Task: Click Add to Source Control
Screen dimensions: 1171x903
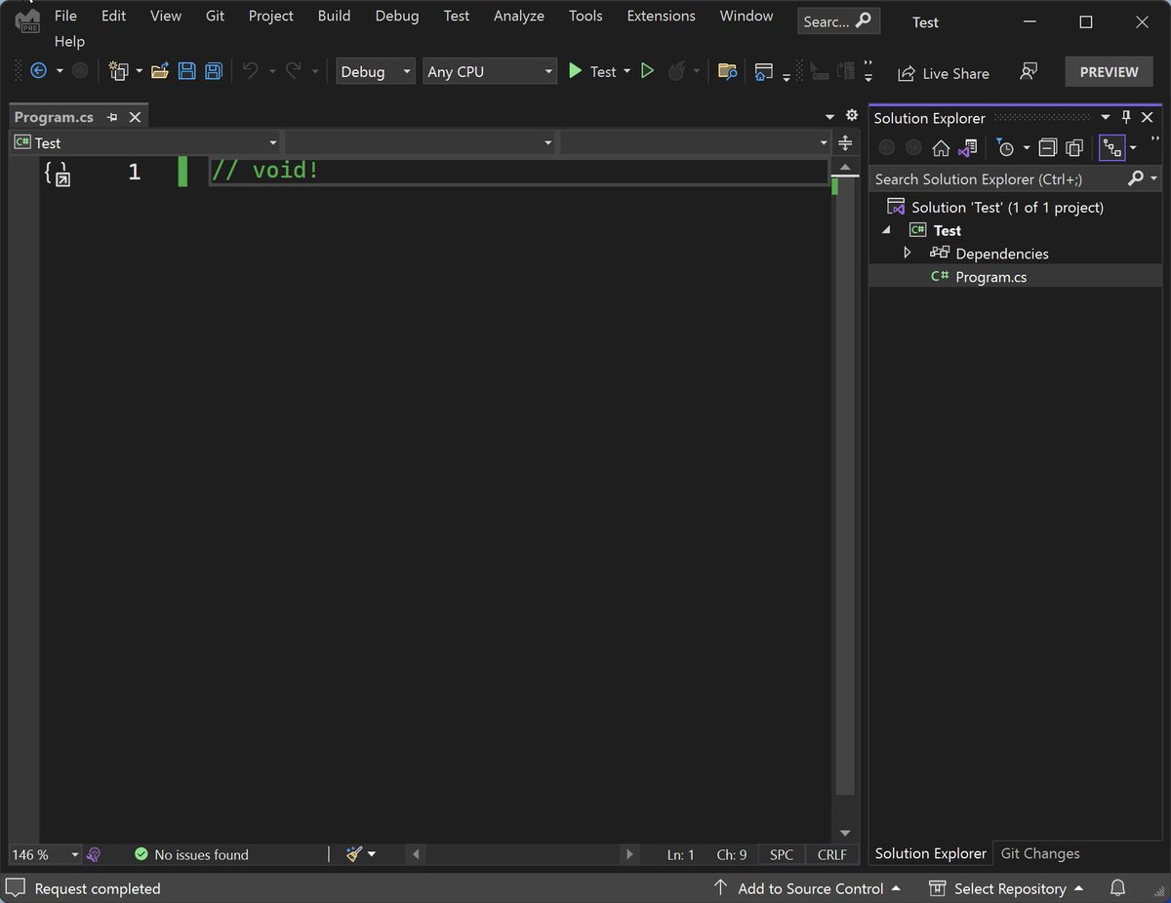Action: click(809, 888)
